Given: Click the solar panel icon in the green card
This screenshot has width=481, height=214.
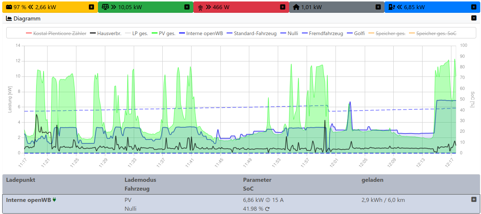Looking at the screenshot, I should (x=105, y=7).
